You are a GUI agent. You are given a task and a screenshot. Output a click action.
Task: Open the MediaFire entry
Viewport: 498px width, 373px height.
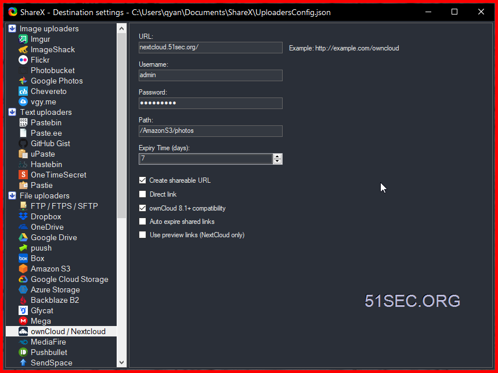click(48, 342)
